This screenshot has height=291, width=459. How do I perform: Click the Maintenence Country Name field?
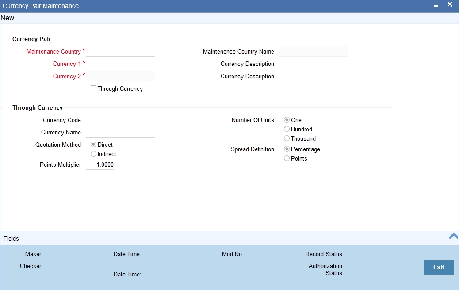(x=314, y=52)
